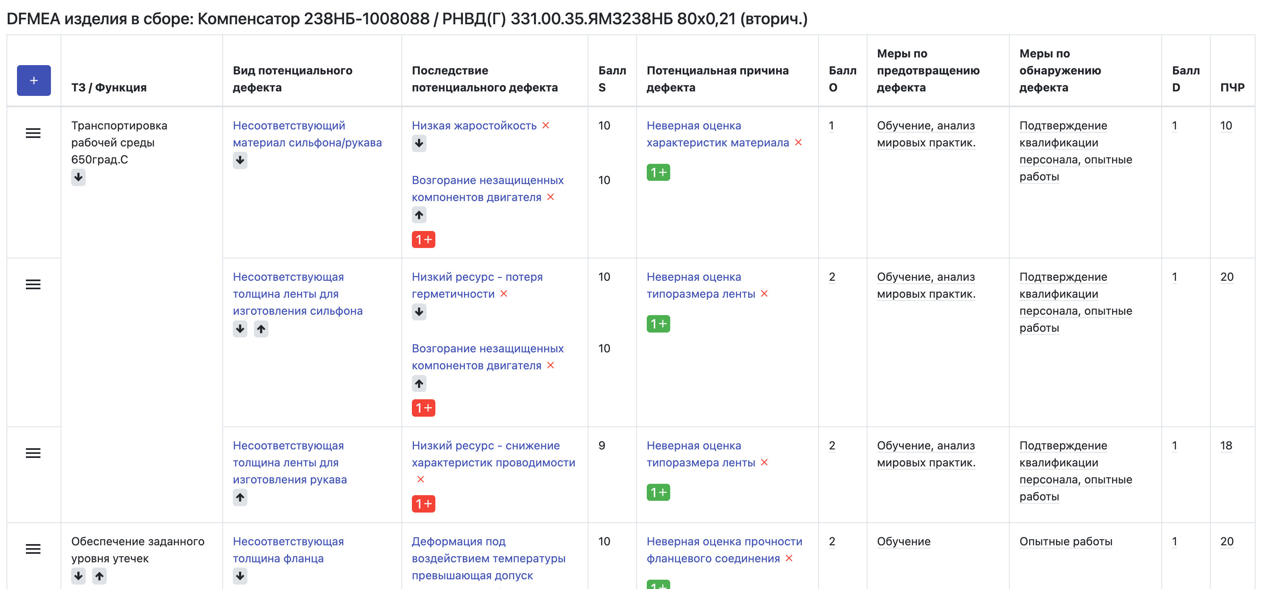Move down 'Обеспечение заданного уровня утечек' function
Viewport: 1262px width, 589px height.
point(78,576)
